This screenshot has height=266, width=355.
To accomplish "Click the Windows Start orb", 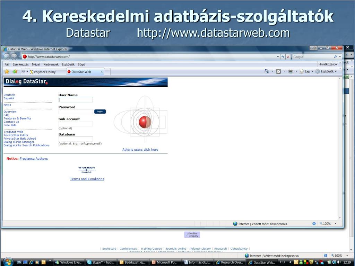I will coord(8,262).
